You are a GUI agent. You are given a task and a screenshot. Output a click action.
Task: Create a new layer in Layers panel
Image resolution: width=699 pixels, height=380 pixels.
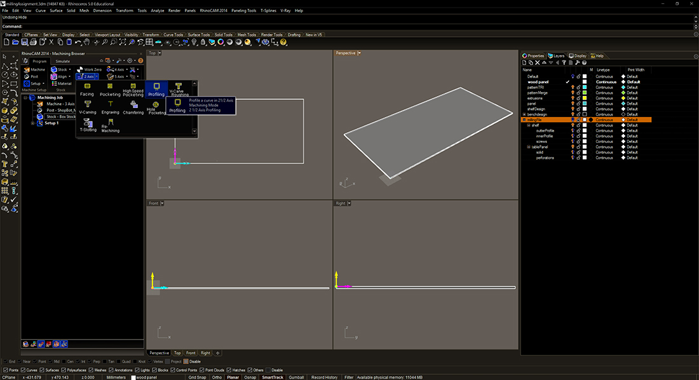[x=525, y=63]
